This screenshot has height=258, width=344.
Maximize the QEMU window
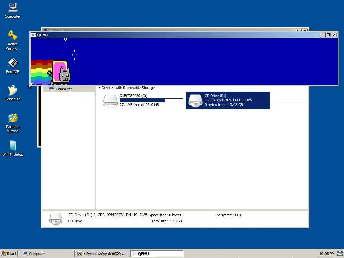pyautogui.click(x=328, y=35)
